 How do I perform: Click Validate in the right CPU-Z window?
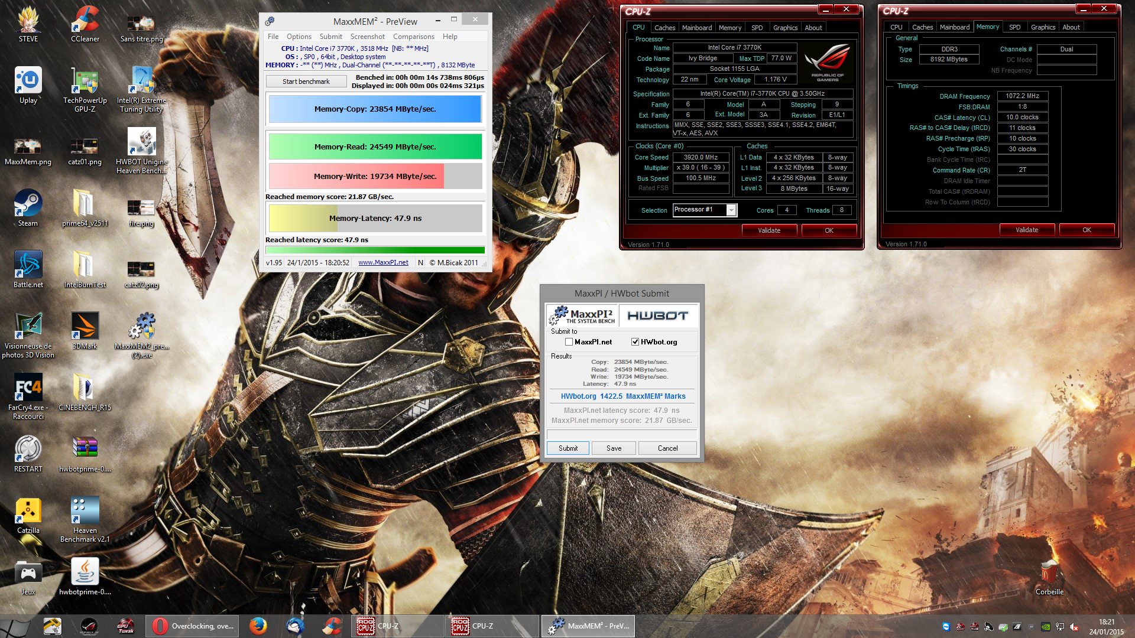[1027, 230]
